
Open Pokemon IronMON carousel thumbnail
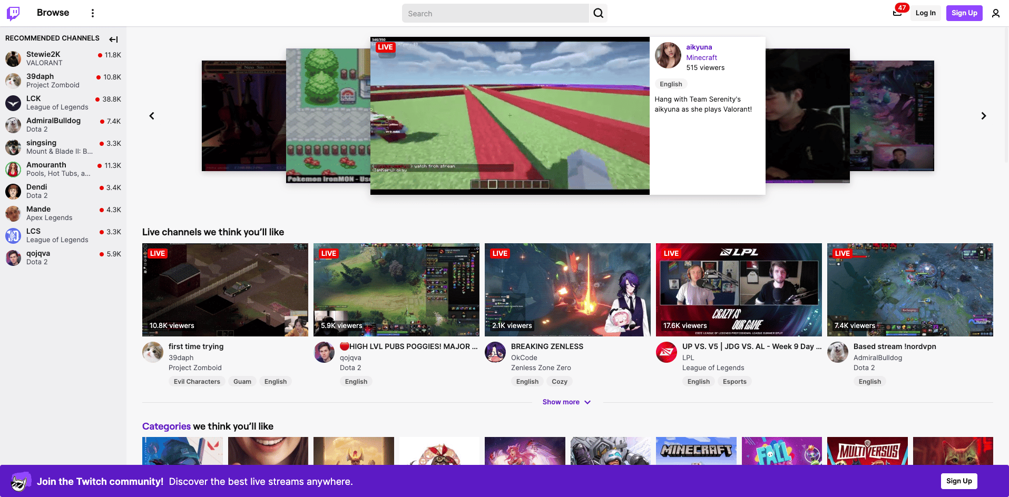click(x=328, y=116)
